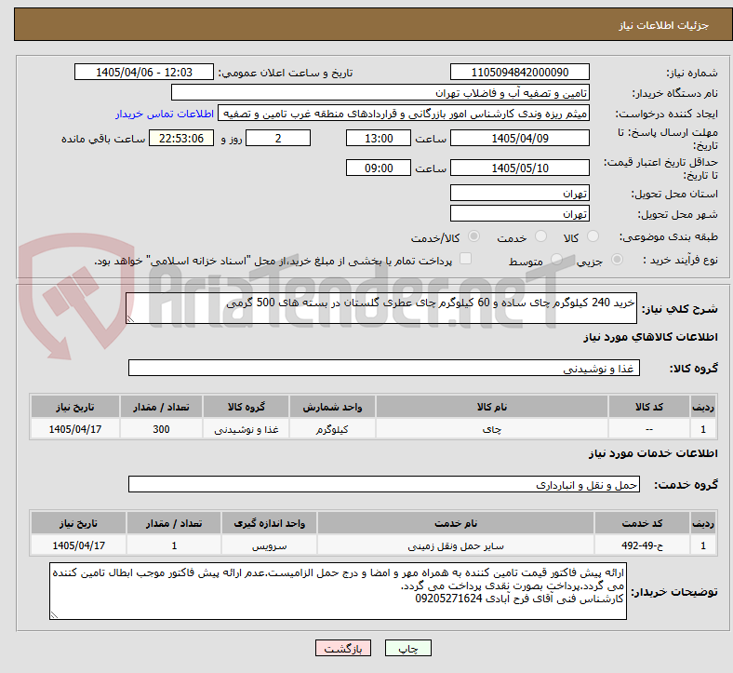733x673 pixels.
Task: Click the delivery city field تهران
Action: point(519,213)
